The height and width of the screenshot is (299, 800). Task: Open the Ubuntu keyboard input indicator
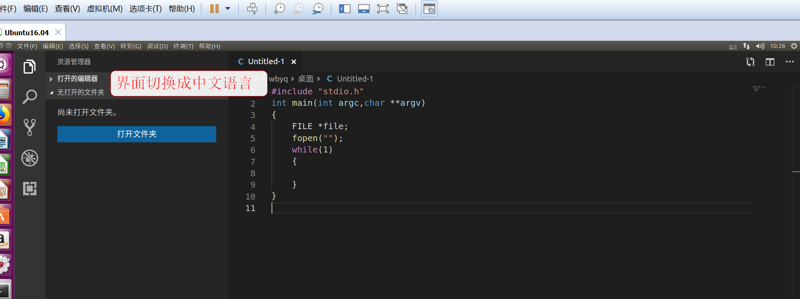click(733, 46)
